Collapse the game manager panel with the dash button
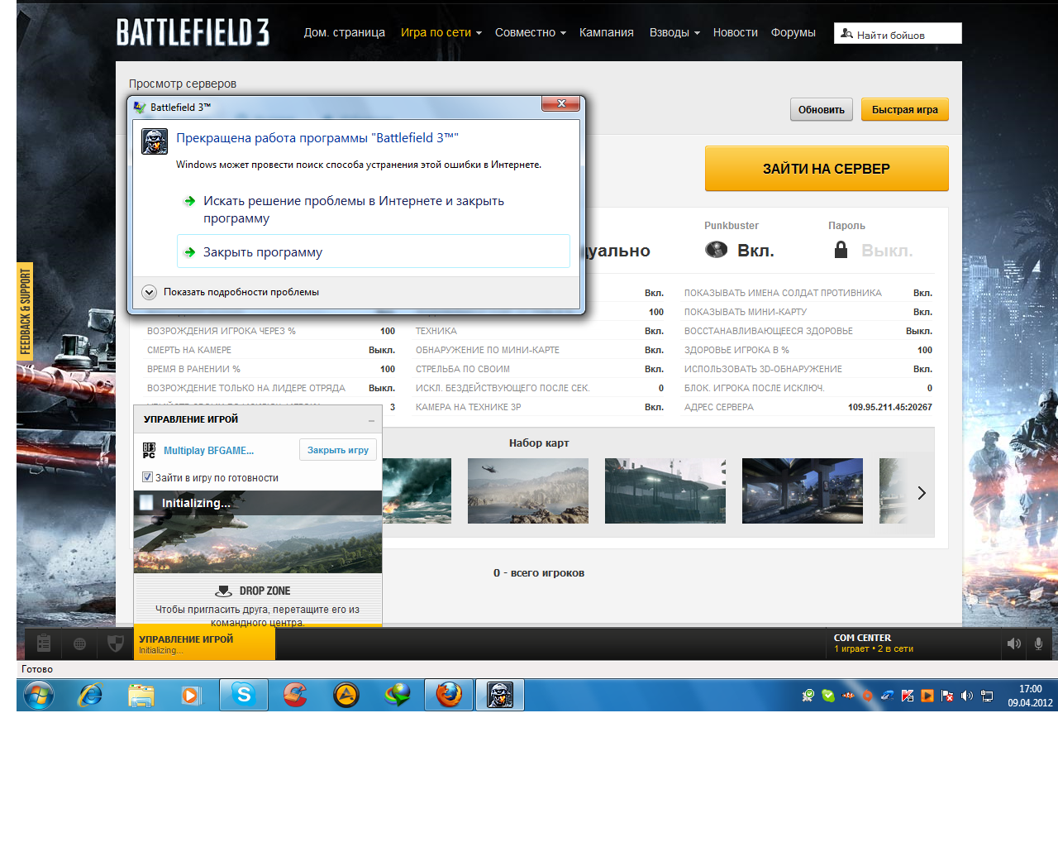The image size is (1058, 847). [371, 420]
